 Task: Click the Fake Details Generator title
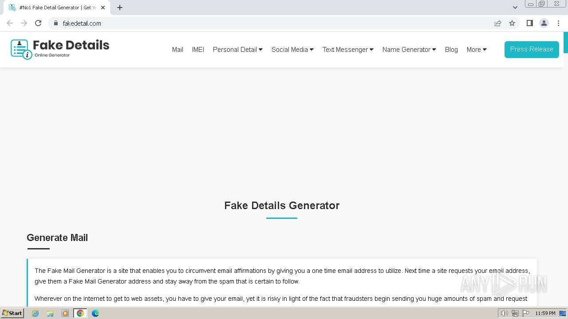pos(282,206)
